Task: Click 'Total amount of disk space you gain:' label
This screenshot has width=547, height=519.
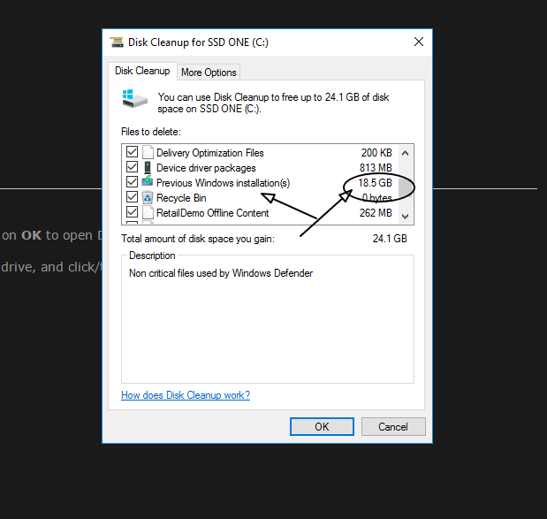Action: point(198,239)
